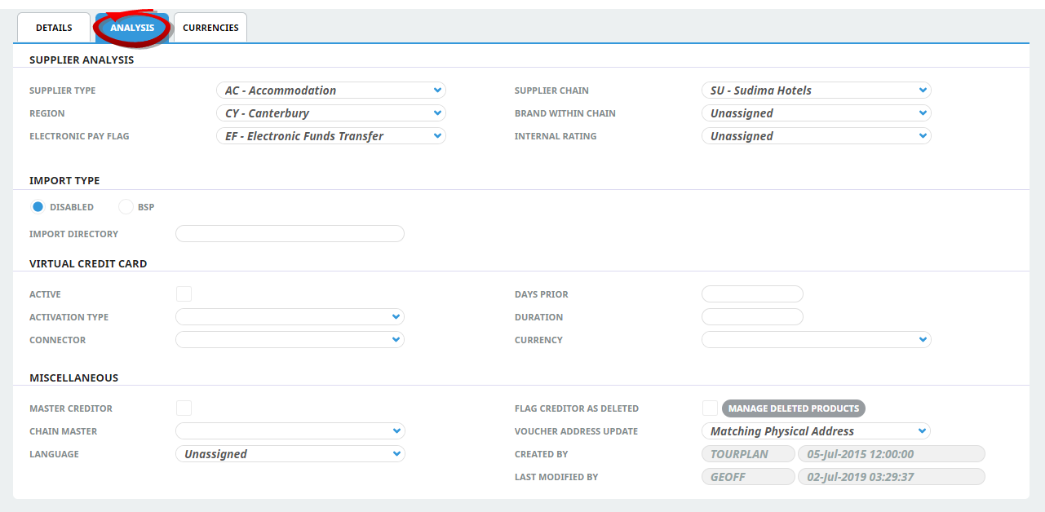Switch to the Currencies tab
The width and height of the screenshot is (1045, 512).
point(210,28)
